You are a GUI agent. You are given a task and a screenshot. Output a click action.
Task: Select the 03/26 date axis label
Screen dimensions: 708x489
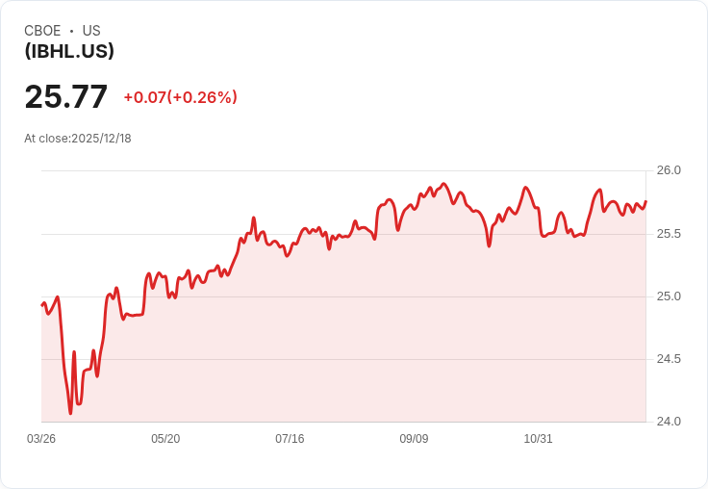click(x=41, y=439)
